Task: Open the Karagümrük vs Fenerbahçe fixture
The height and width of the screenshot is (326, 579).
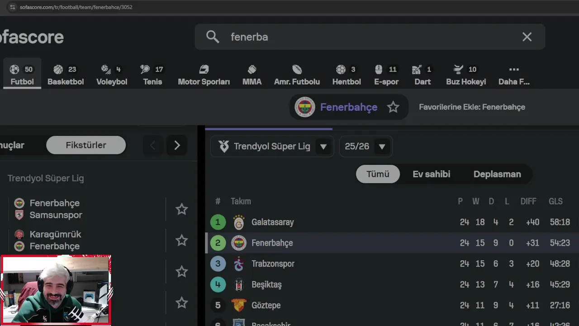Action: 86,240
